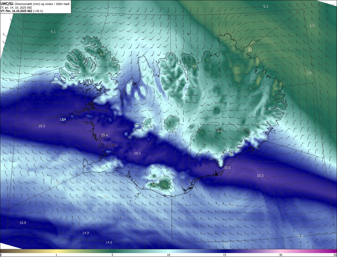The image size is (337, 257).
Task: Click the 16.0 value label
Action: click(23, 223)
